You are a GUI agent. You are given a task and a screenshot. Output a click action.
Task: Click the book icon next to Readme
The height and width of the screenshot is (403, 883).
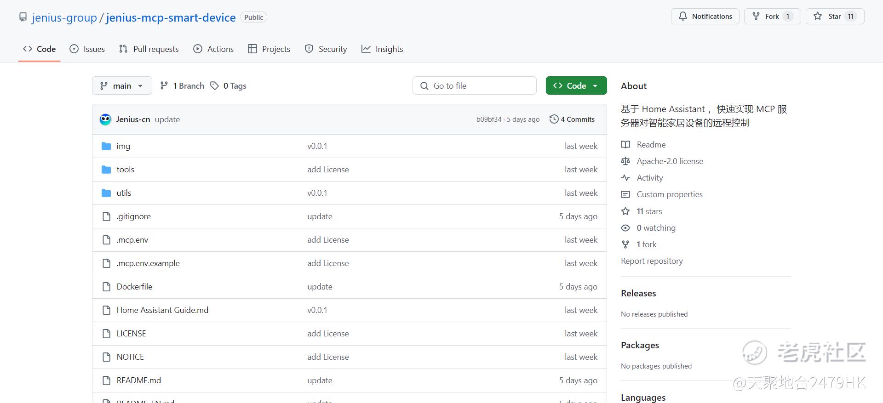tap(625, 145)
